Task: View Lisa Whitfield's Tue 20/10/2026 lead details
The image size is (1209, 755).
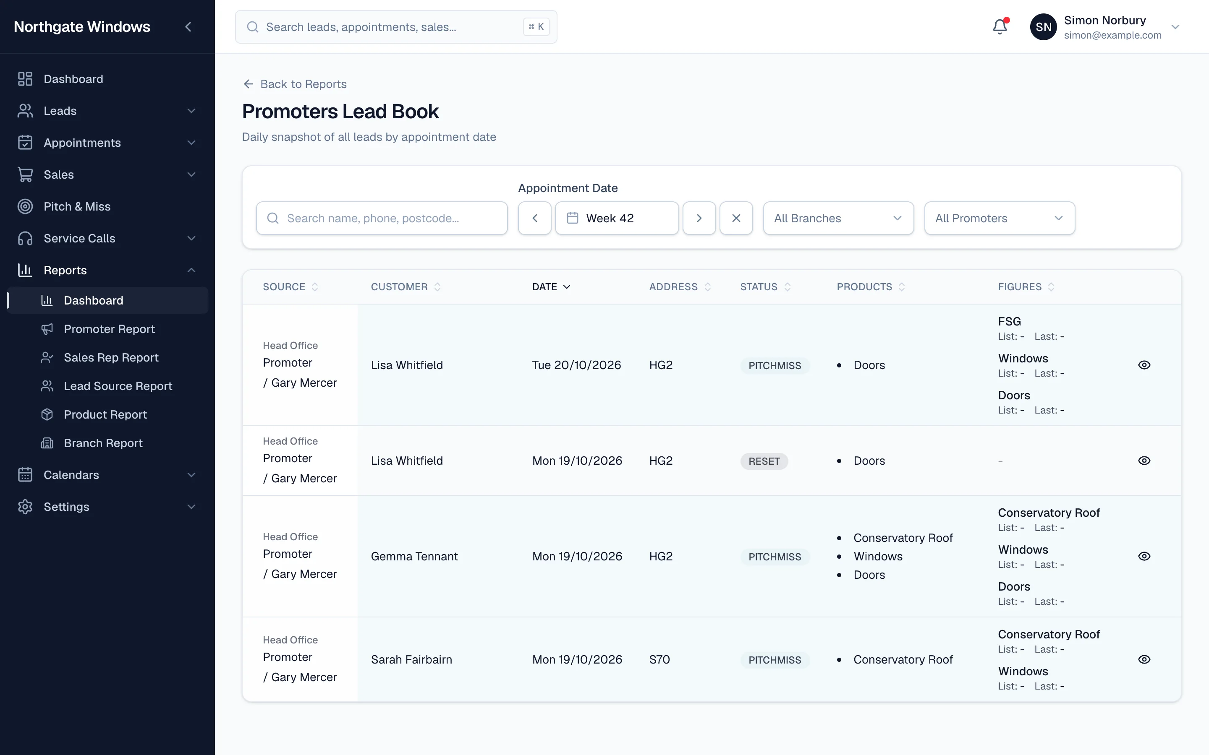Action: click(x=1144, y=365)
